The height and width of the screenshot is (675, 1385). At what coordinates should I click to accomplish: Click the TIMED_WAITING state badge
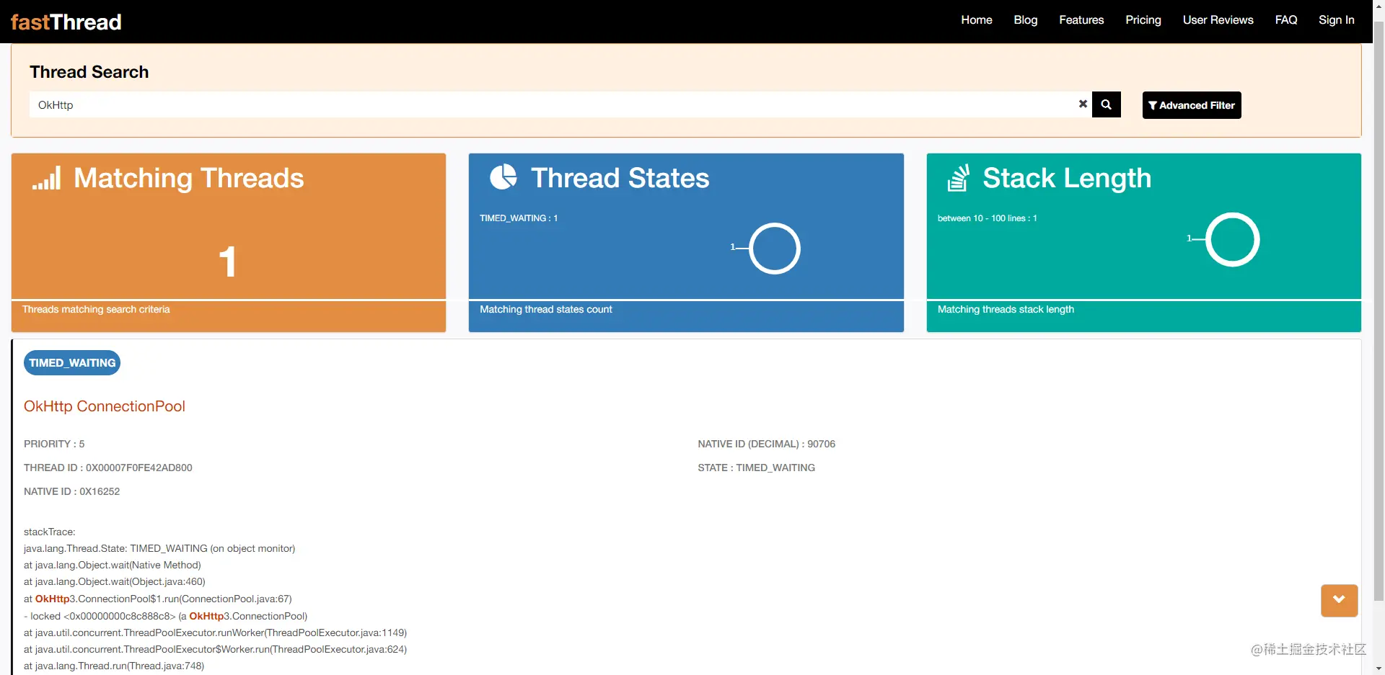tap(72, 362)
